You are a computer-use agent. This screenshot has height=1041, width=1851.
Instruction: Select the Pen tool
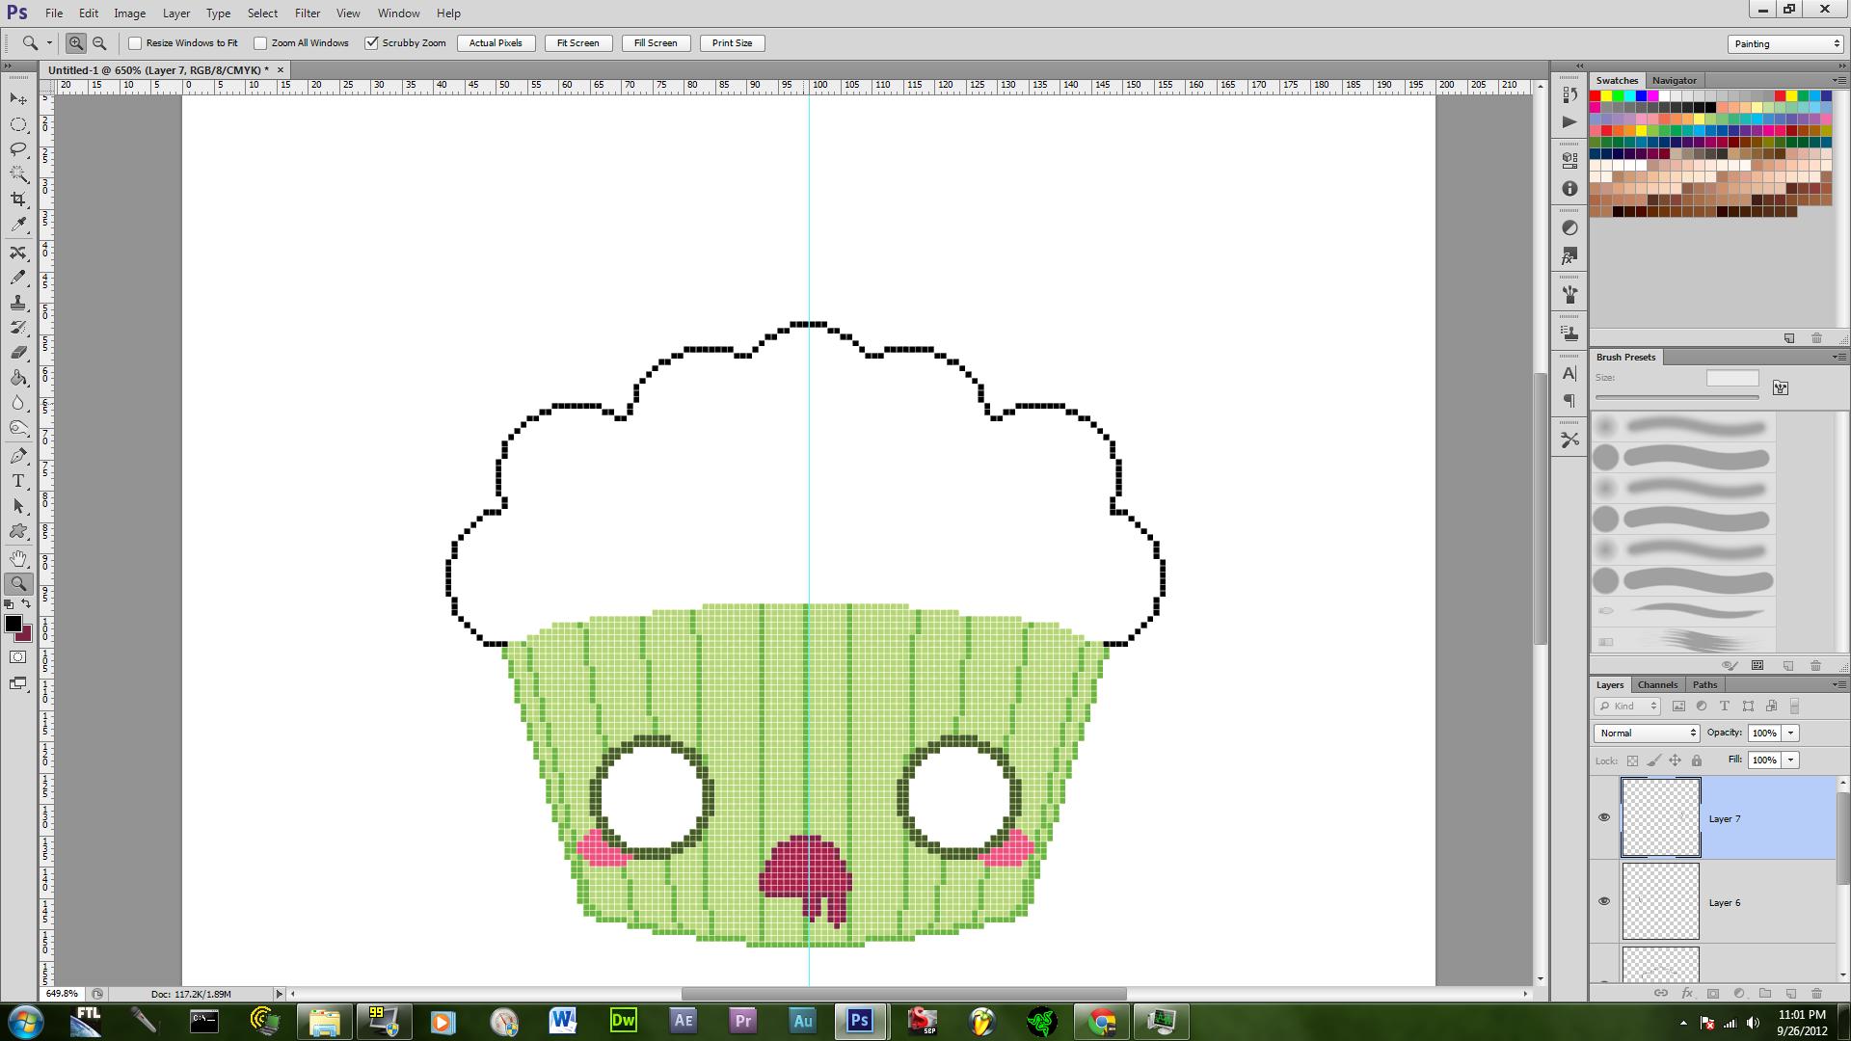tap(18, 456)
